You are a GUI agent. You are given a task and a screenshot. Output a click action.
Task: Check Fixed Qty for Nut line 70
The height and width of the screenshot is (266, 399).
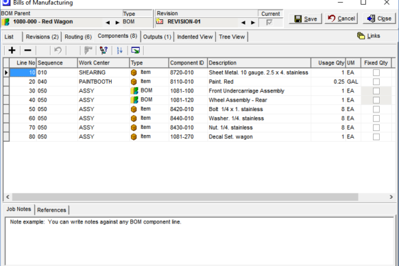click(x=376, y=128)
